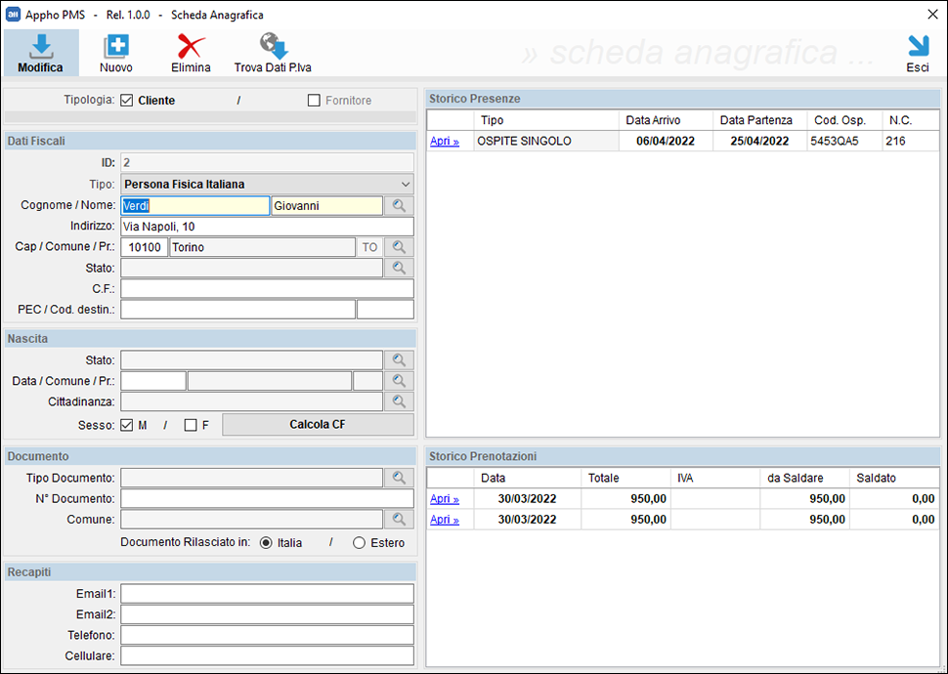Delete record using the Elimina red X

pyautogui.click(x=191, y=46)
